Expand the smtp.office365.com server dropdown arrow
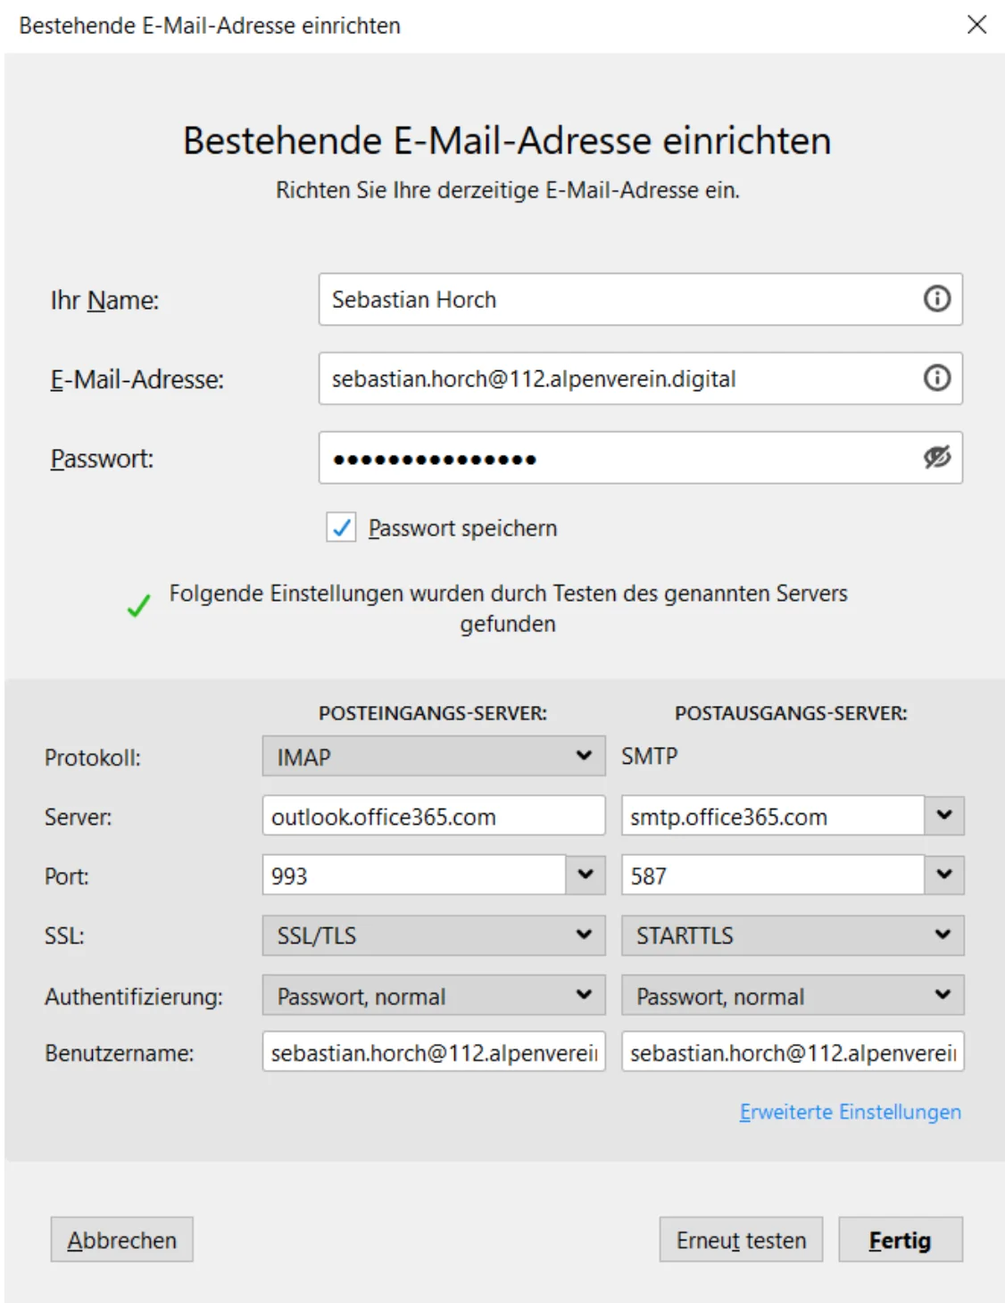This screenshot has width=1005, height=1303. 944,816
